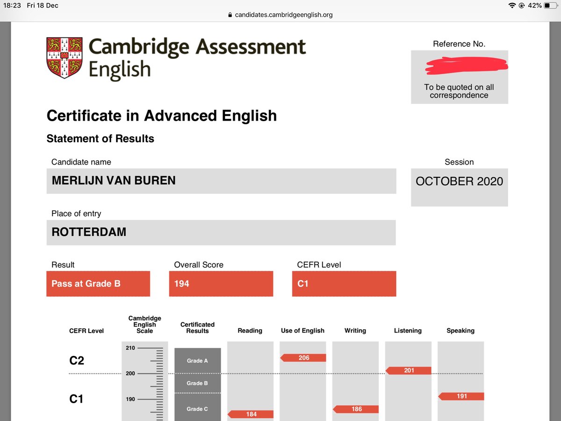Viewport: 561px width, 421px height.
Task: Click the Grade A block in Certificated Results
Action: coord(197,361)
